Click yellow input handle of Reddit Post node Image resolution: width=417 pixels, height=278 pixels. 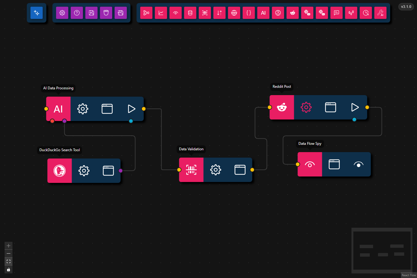tap(270, 107)
